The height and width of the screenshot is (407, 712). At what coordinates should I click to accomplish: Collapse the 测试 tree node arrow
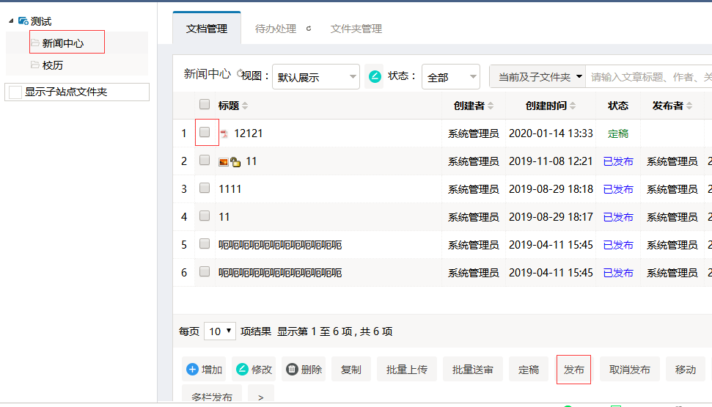click(x=10, y=21)
